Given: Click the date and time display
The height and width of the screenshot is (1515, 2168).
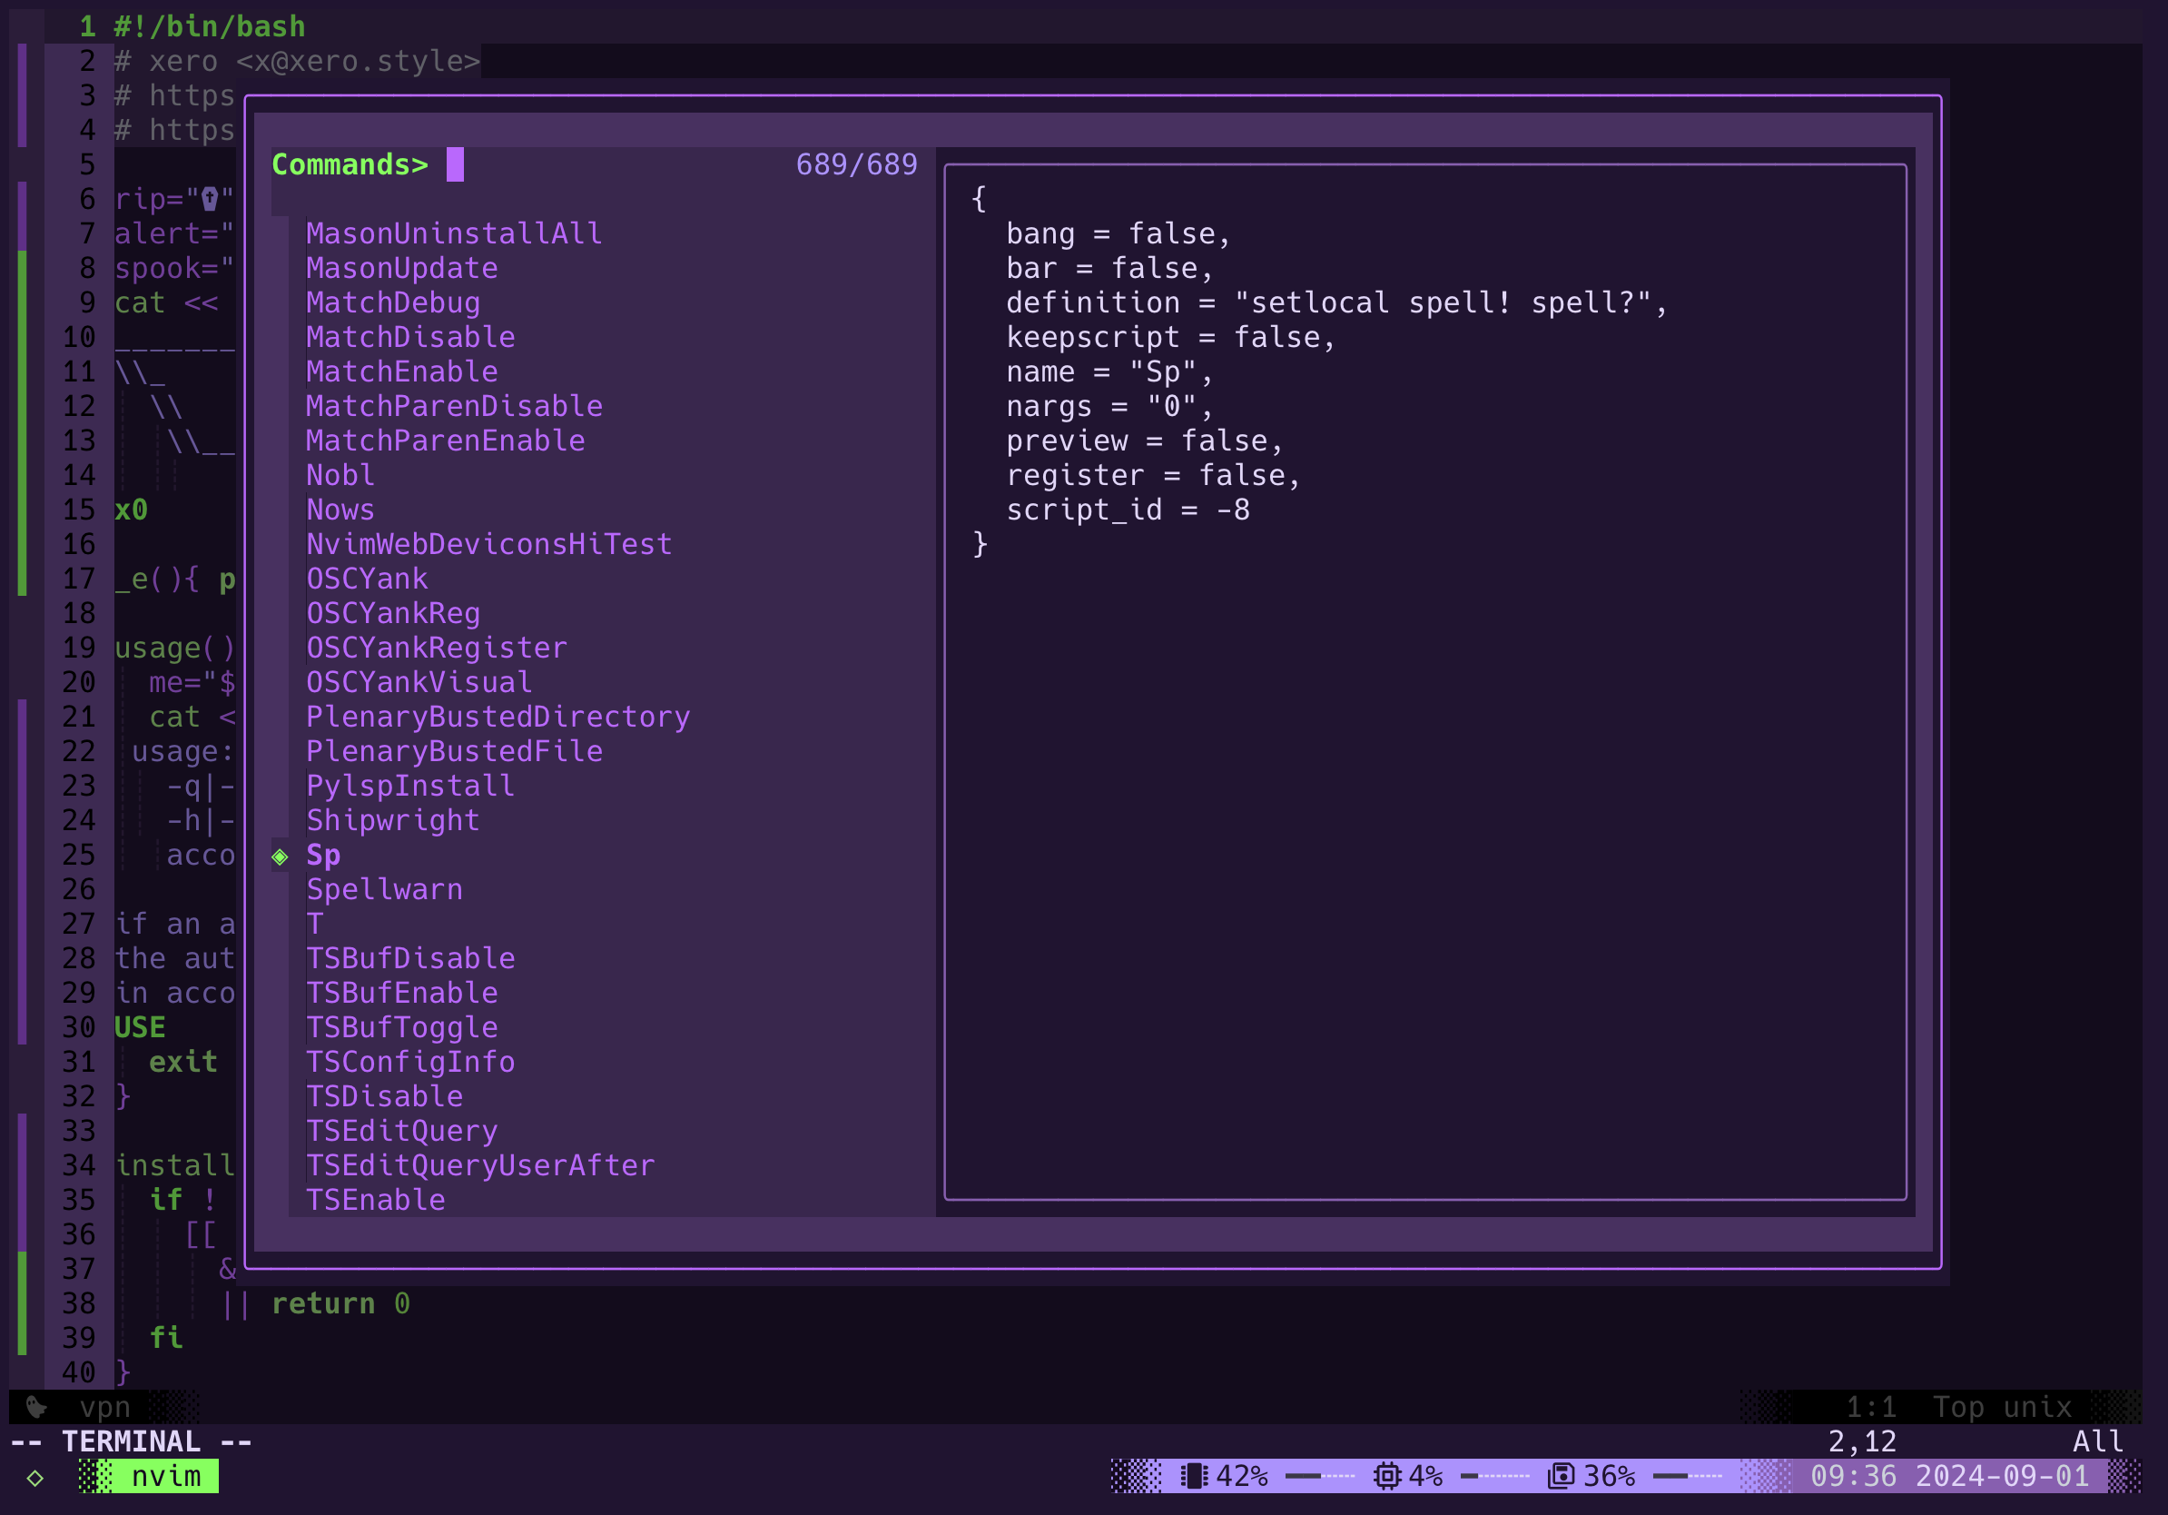Looking at the screenshot, I should [1949, 1475].
